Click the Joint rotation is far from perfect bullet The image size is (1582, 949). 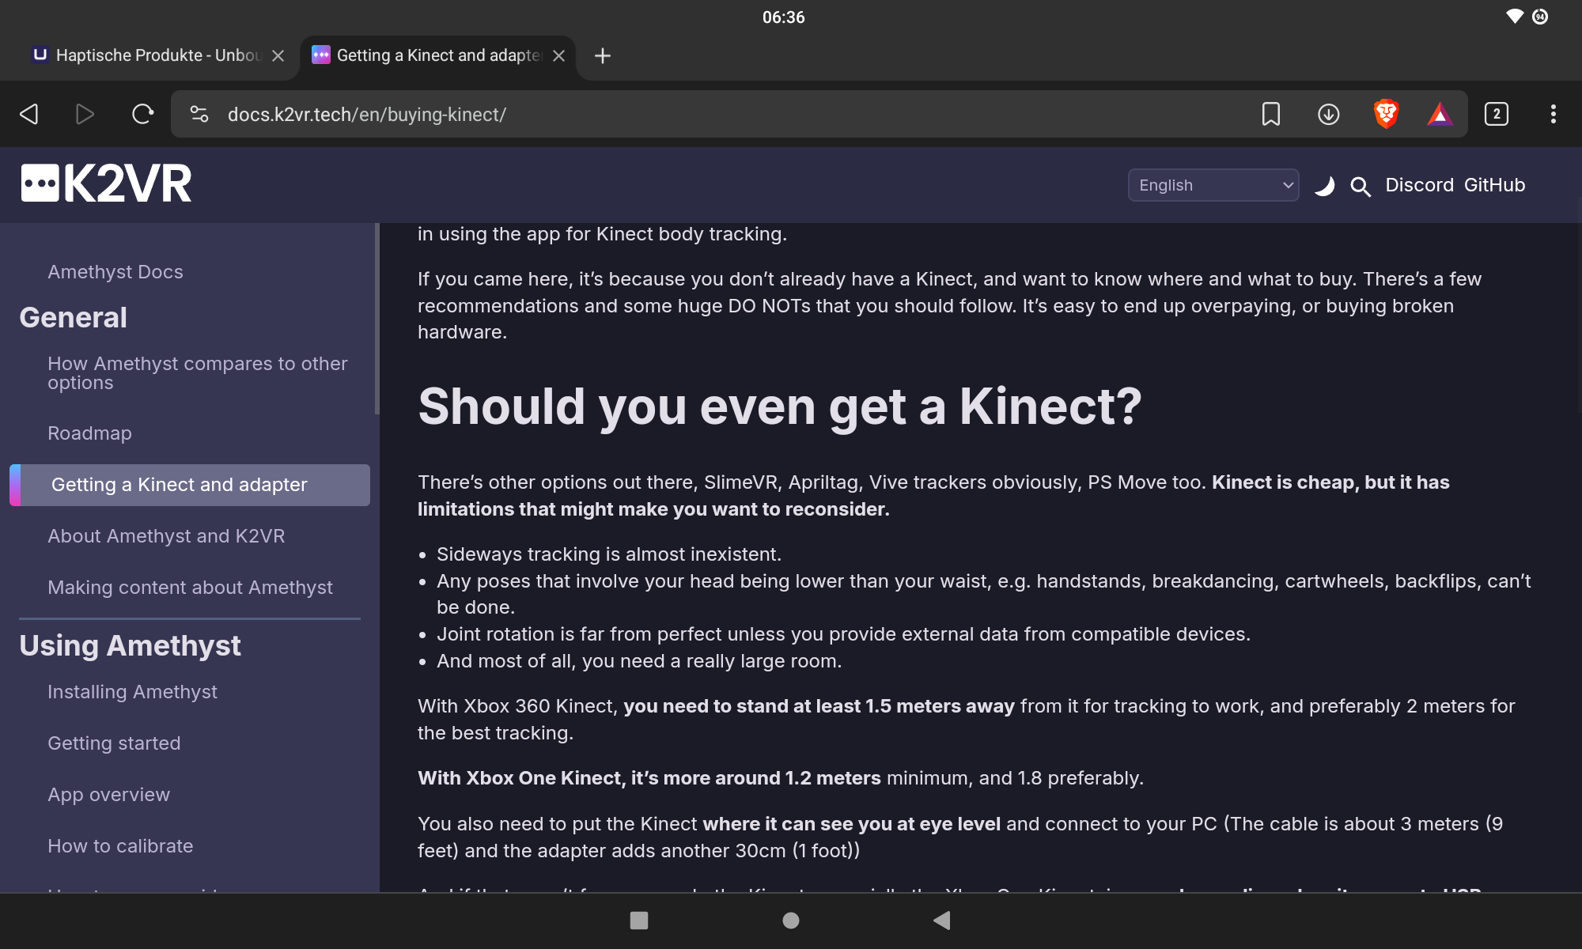pyautogui.click(x=843, y=634)
